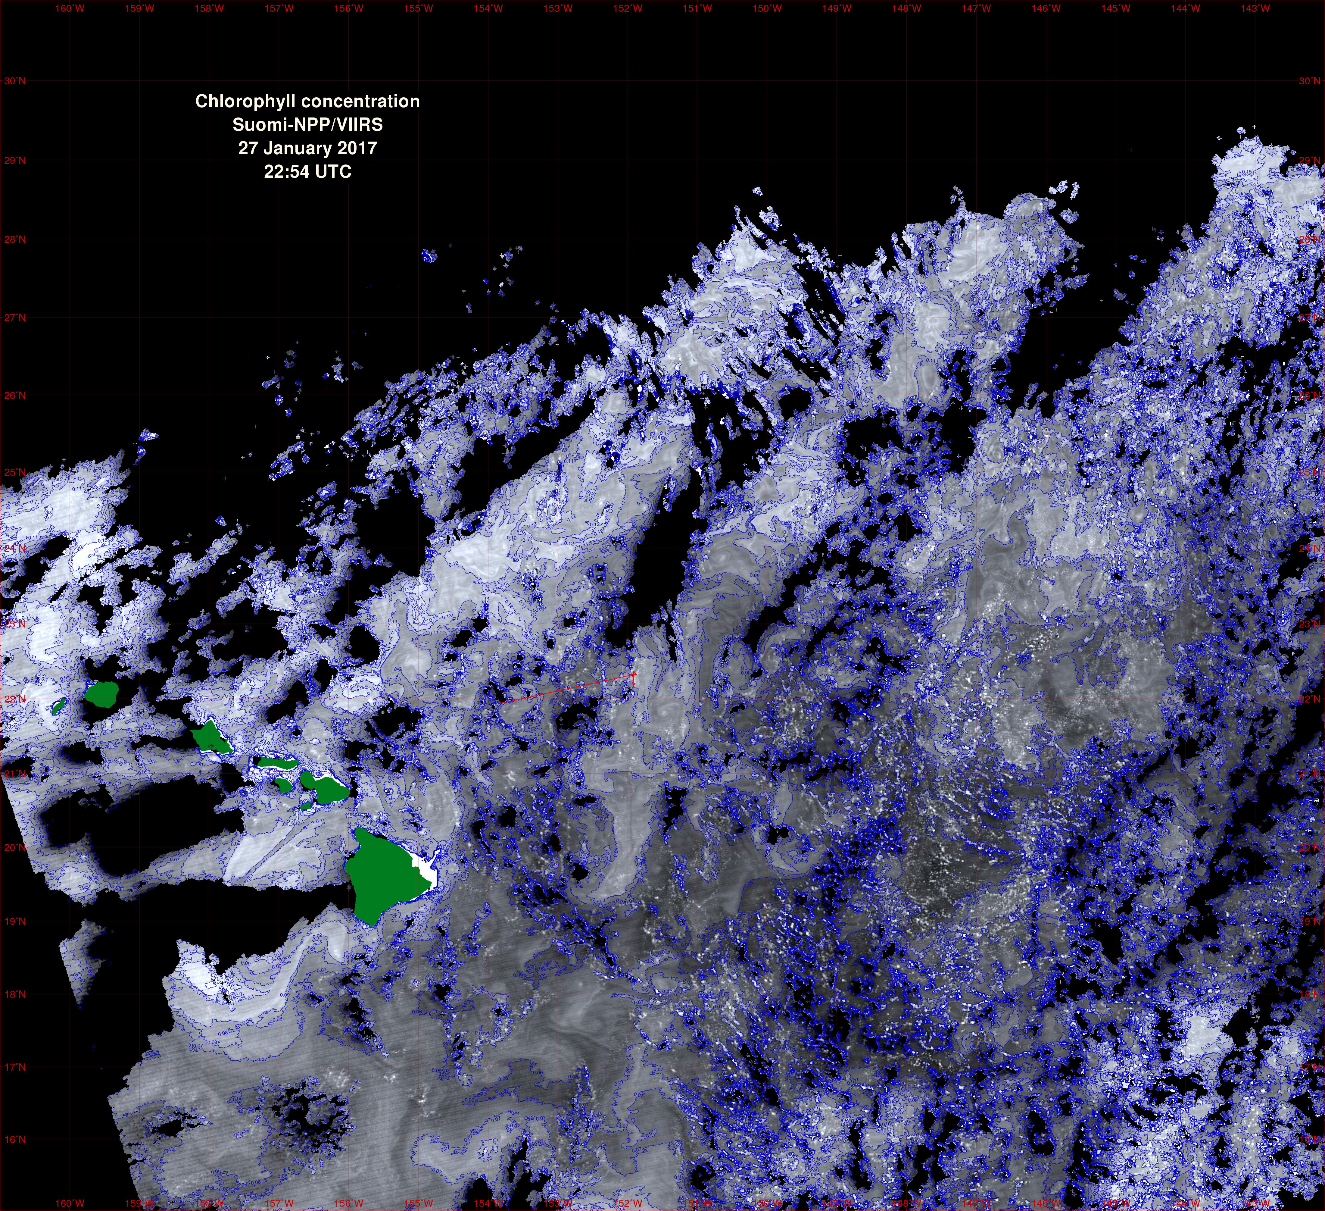Click the 156°W label along the bottom axis
The height and width of the screenshot is (1211, 1325).
348,1203
